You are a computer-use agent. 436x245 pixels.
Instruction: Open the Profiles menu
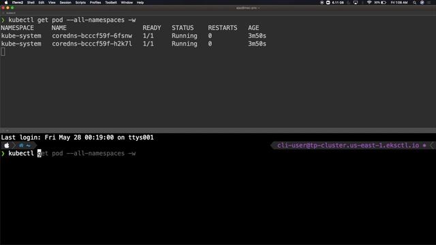95,3
